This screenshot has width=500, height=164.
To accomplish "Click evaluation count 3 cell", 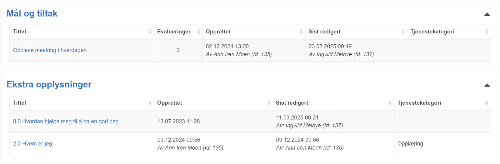I will click(178, 50).
